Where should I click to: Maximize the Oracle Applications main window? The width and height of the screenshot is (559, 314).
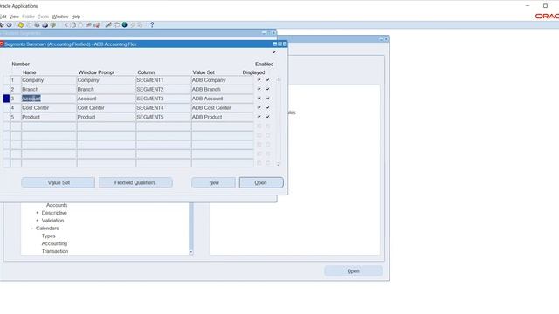[x=545, y=6]
